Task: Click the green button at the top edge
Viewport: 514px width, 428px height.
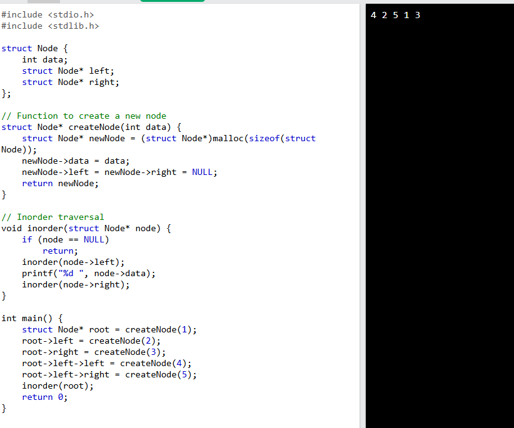Action: (173, 1)
